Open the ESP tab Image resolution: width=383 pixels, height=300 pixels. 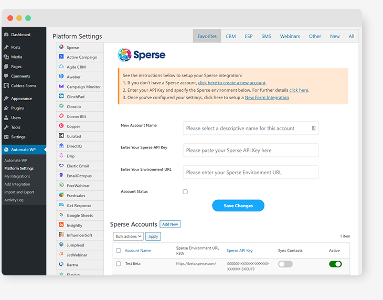(249, 36)
